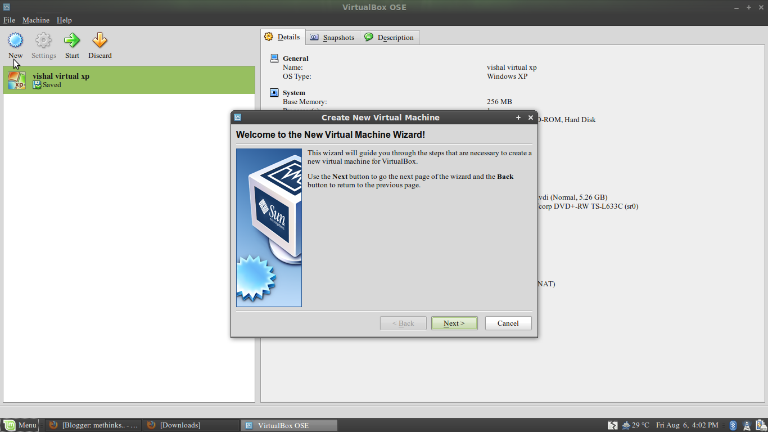Click the System section heading
The height and width of the screenshot is (432, 768).
(294, 93)
